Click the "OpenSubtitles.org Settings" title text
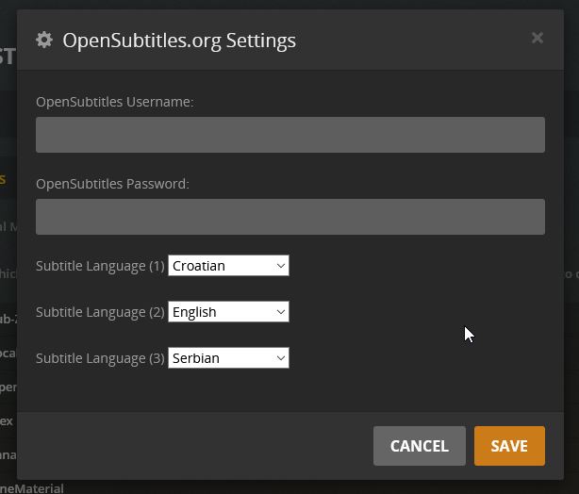This screenshot has width=579, height=494. click(179, 41)
